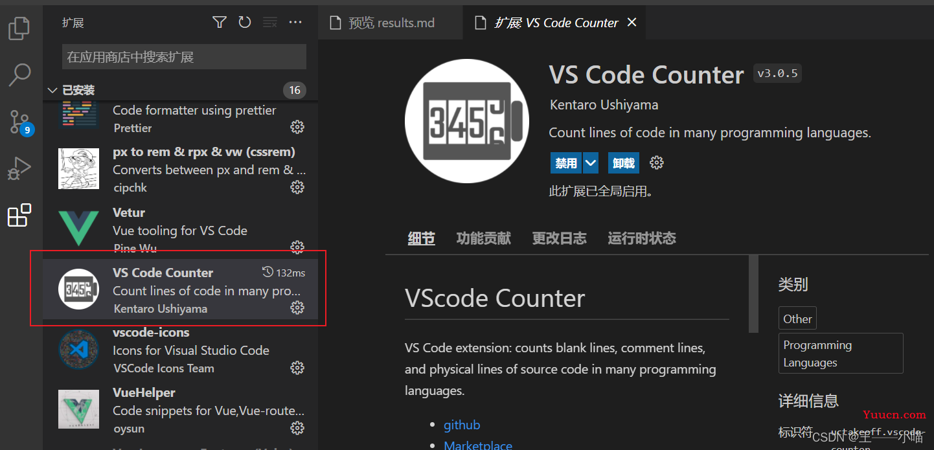Focus the 在应用商店中搜索扩展 search box

(x=184, y=57)
